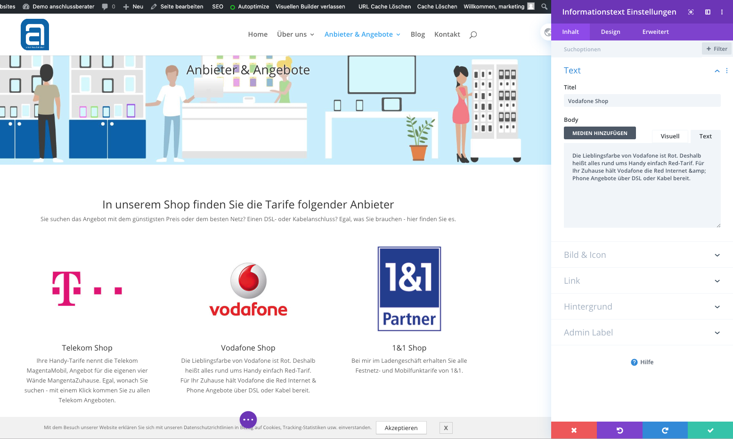Viewport: 733px width, 439px height.
Task: Expand the Link section
Action: 642,280
